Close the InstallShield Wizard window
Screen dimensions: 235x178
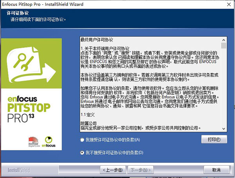[x=229, y=4]
